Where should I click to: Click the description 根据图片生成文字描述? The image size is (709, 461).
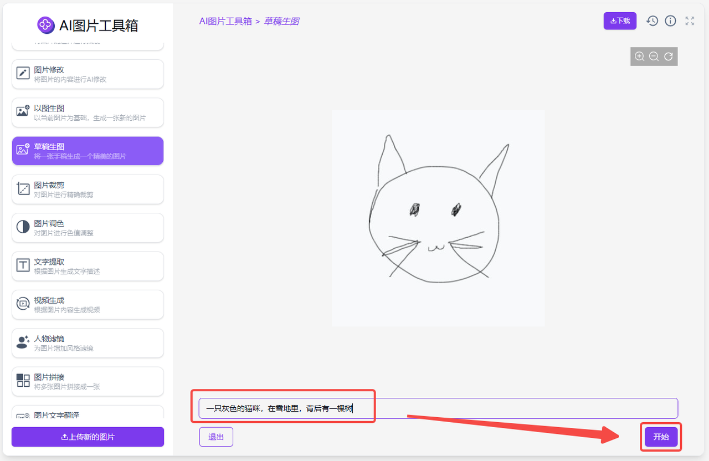click(x=67, y=272)
